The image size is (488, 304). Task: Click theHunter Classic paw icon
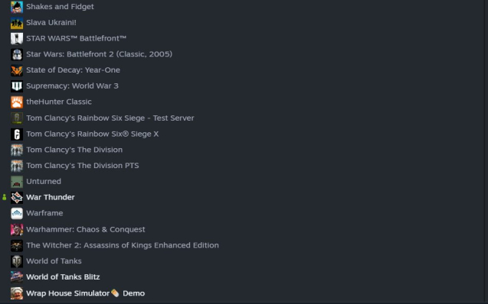tap(17, 102)
